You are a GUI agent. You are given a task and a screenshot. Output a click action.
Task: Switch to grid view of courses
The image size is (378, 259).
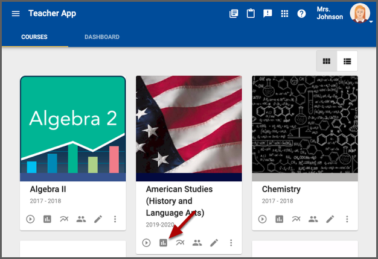click(327, 61)
